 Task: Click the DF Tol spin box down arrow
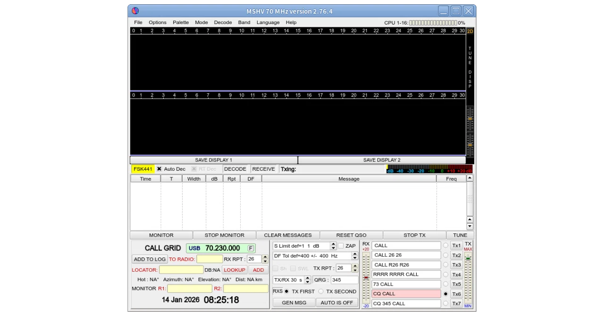(355, 258)
